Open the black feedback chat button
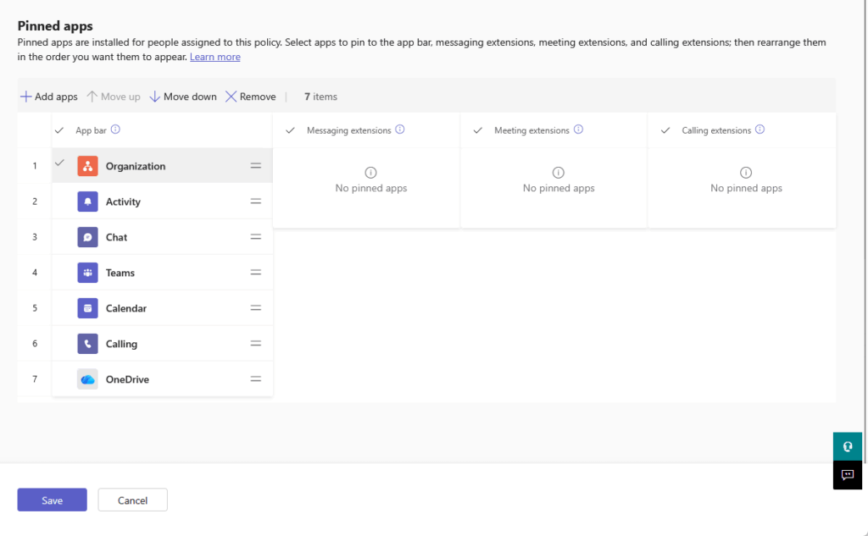Screen dimensions: 868x536 (848, 475)
